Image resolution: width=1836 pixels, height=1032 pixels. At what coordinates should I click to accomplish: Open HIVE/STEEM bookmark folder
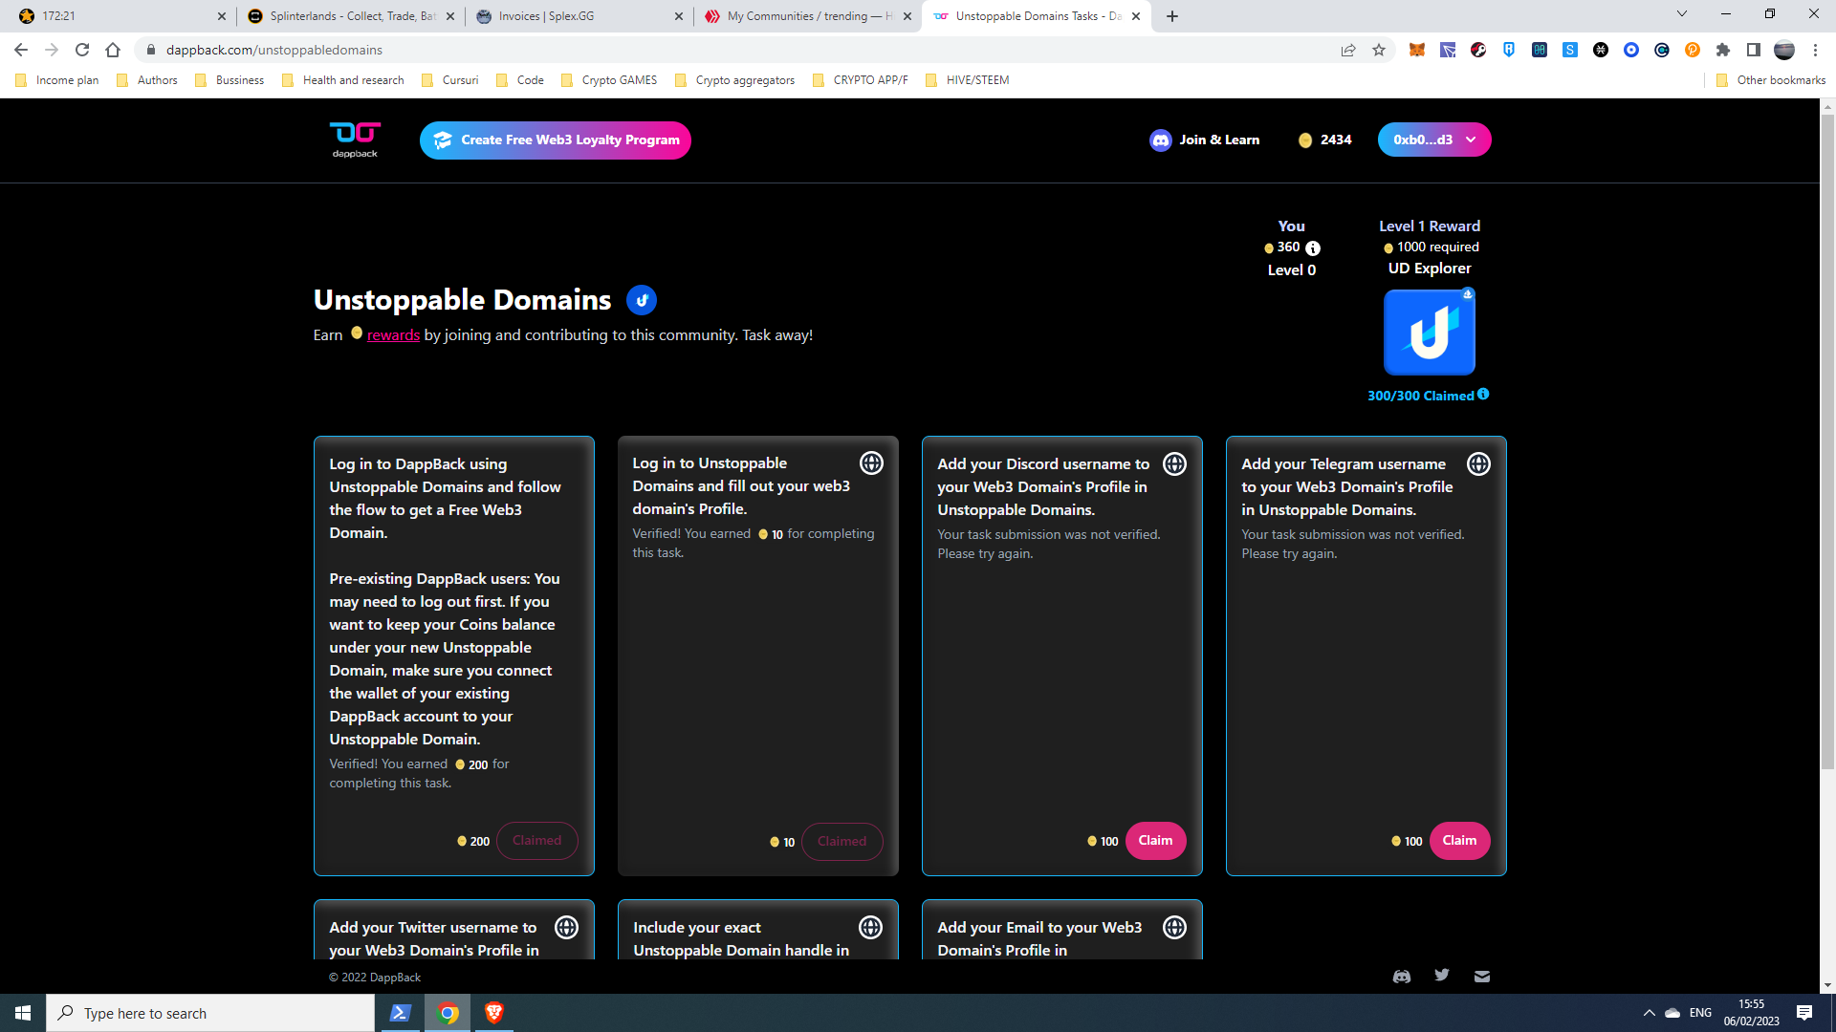967,80
